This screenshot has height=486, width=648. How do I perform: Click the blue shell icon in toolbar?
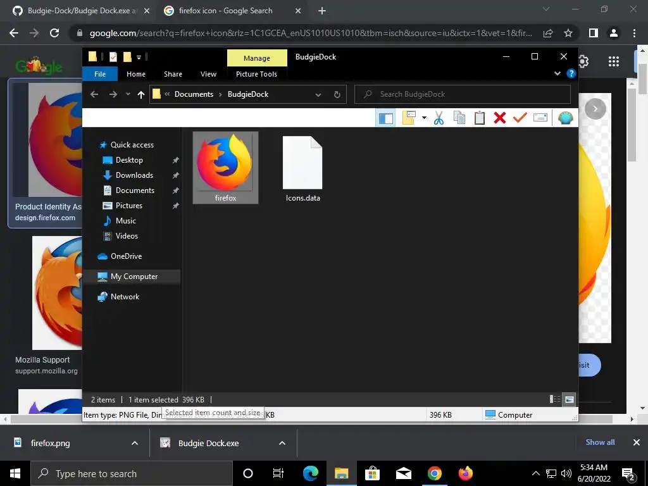[x=565, y=118]
